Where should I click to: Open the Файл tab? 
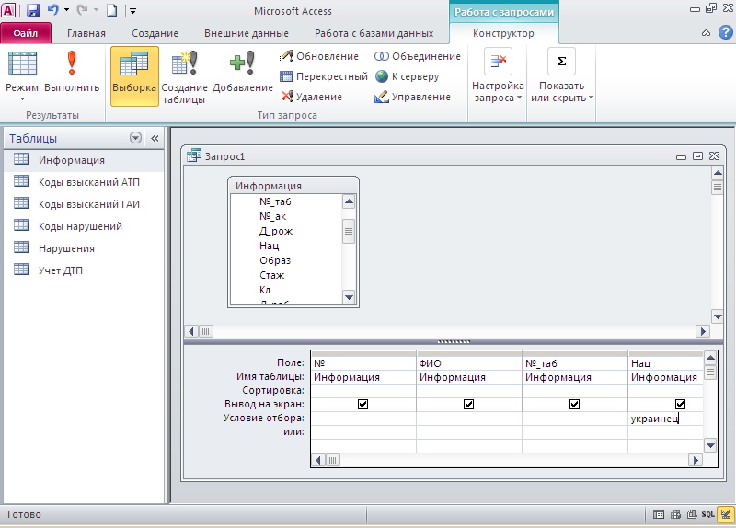click(26, 33)
